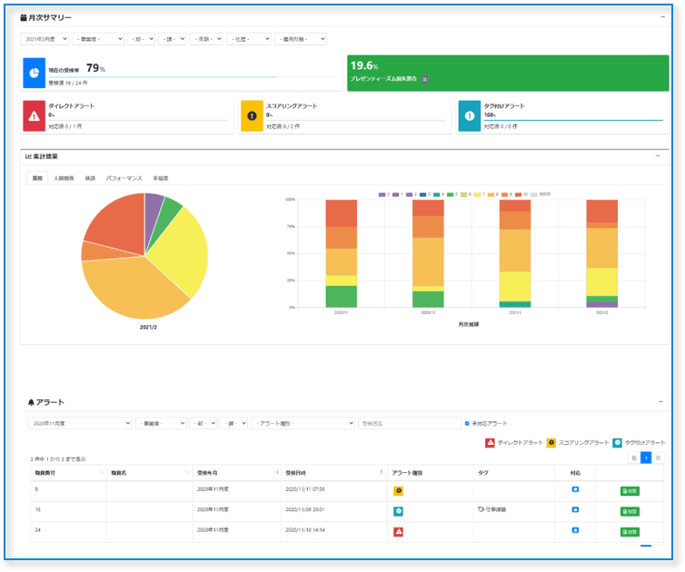Click the yellow スコアリングアラート exclamation icon
The image size is (685, 572).
coord(252,116)
